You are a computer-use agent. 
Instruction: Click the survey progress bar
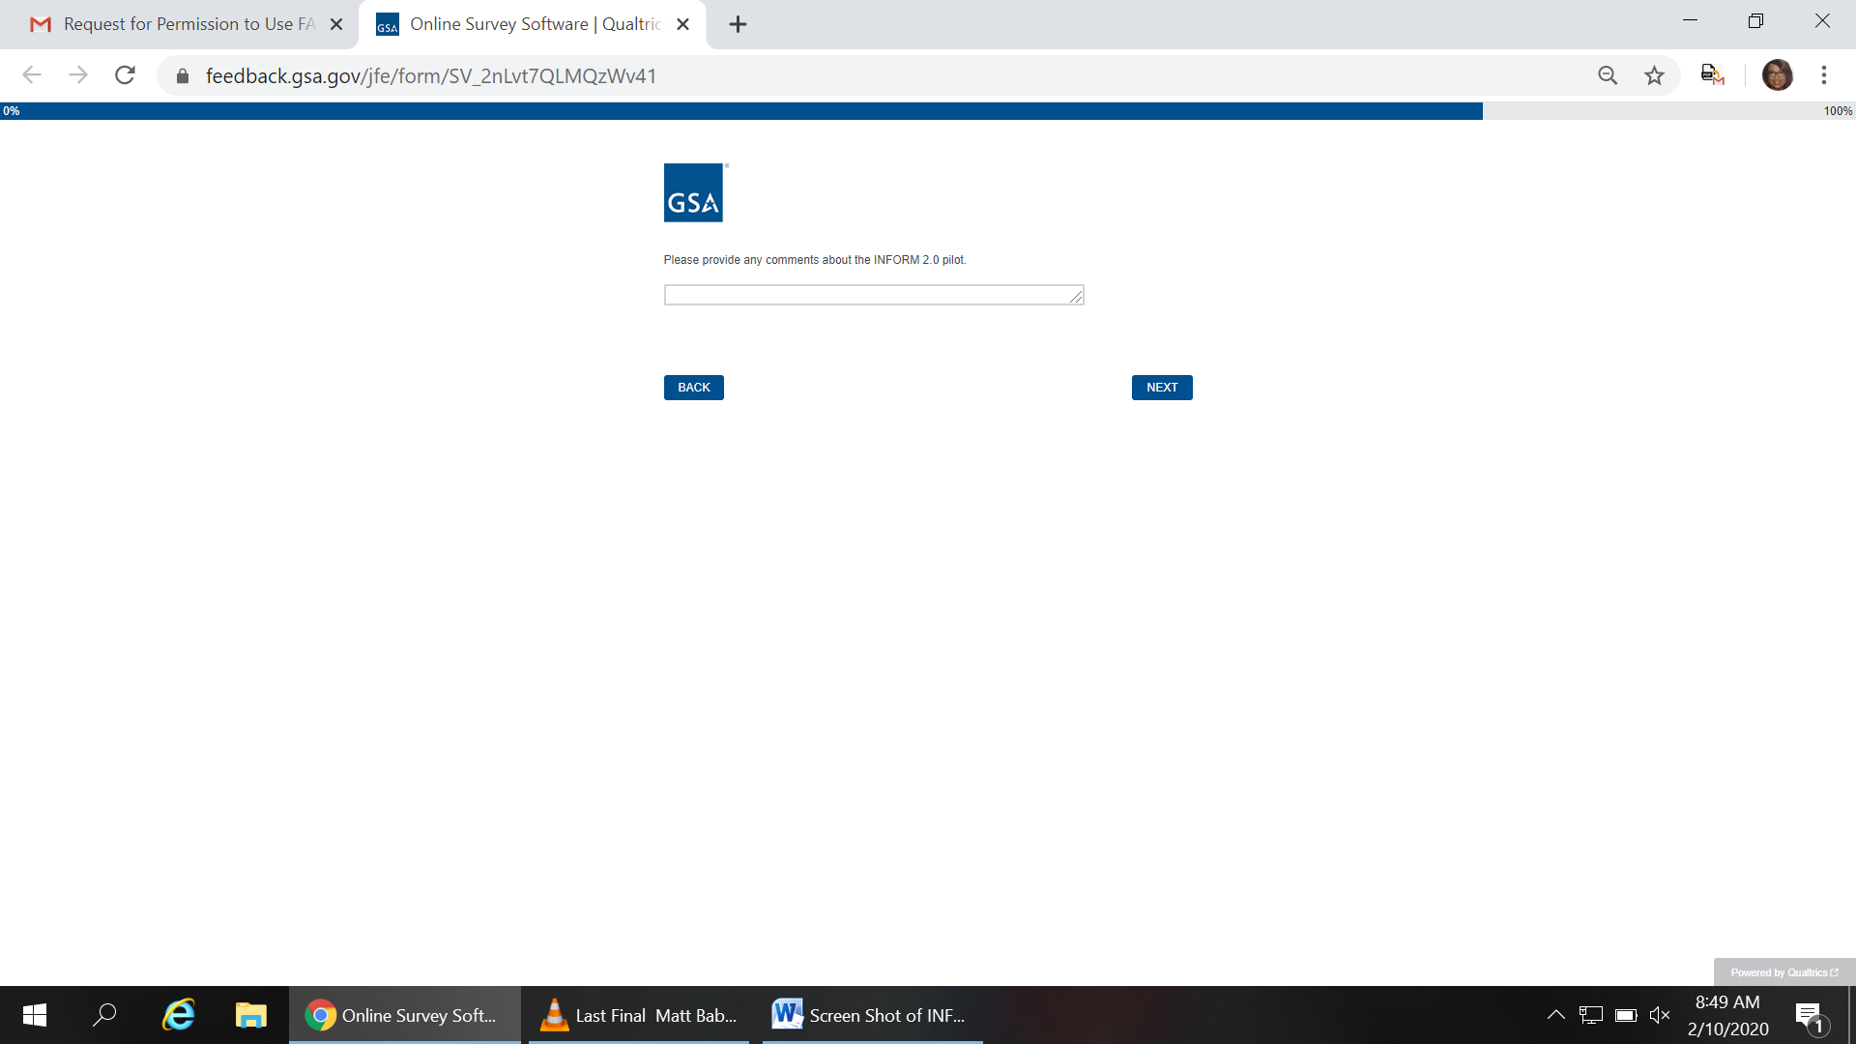(741, 111)
